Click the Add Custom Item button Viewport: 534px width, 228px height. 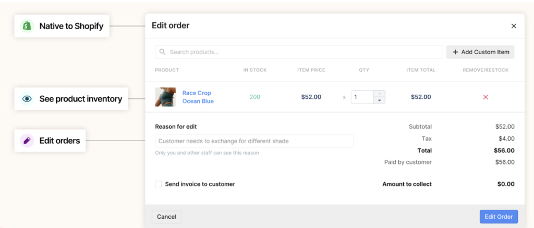click(x=480, y=52)
